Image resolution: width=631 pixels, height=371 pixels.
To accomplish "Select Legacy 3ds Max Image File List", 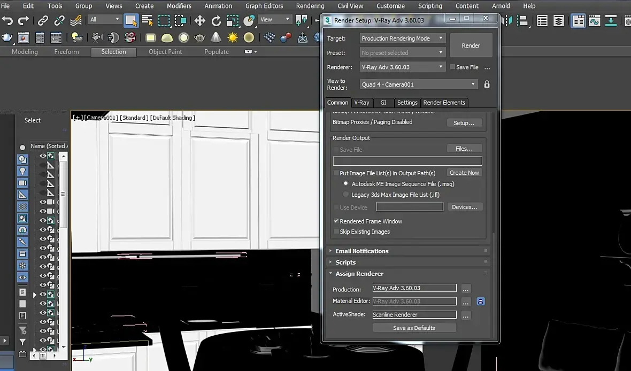I will 346,195.
